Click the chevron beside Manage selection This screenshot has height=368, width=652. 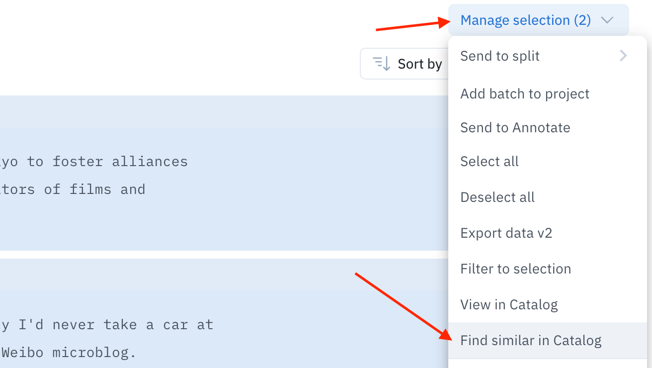pos(607,20)
